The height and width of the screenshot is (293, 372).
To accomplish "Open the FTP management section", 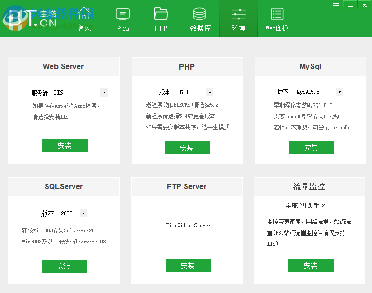I will coord(160,19).
